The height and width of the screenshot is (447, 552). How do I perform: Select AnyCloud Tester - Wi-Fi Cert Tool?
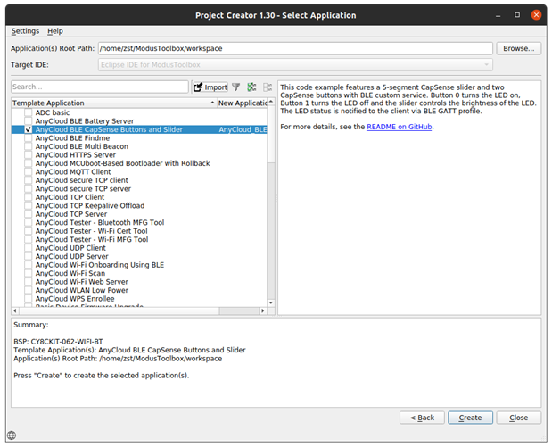coord(139,231)
